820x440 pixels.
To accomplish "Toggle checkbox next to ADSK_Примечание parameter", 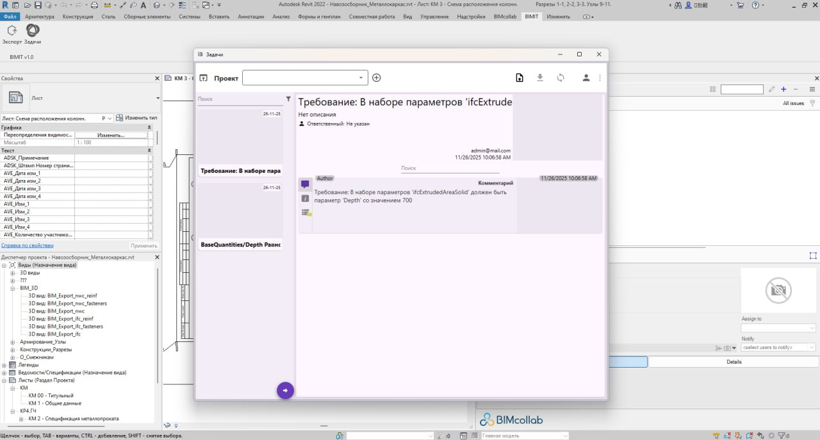I will pos(151,158).
